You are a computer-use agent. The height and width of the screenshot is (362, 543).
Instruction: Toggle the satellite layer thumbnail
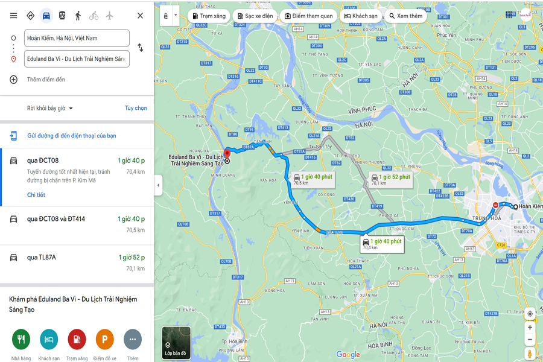(x=176, y=343)
